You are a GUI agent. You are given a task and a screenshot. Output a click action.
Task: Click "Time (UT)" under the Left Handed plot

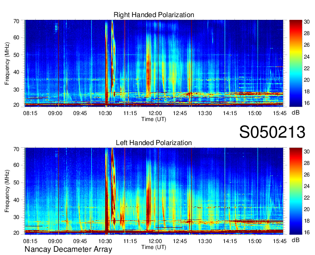pyautogui.click(x=154, y=247)
